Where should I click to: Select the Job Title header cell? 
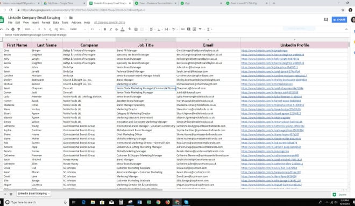click(x=146, y=45)
